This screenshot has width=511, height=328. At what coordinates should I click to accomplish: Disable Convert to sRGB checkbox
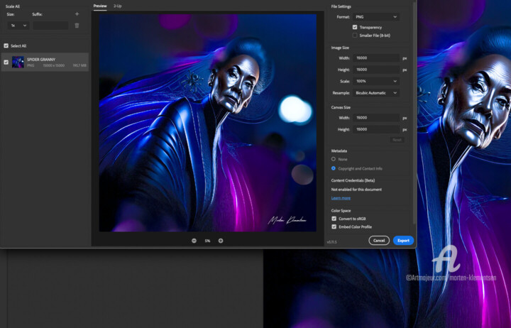334,219
